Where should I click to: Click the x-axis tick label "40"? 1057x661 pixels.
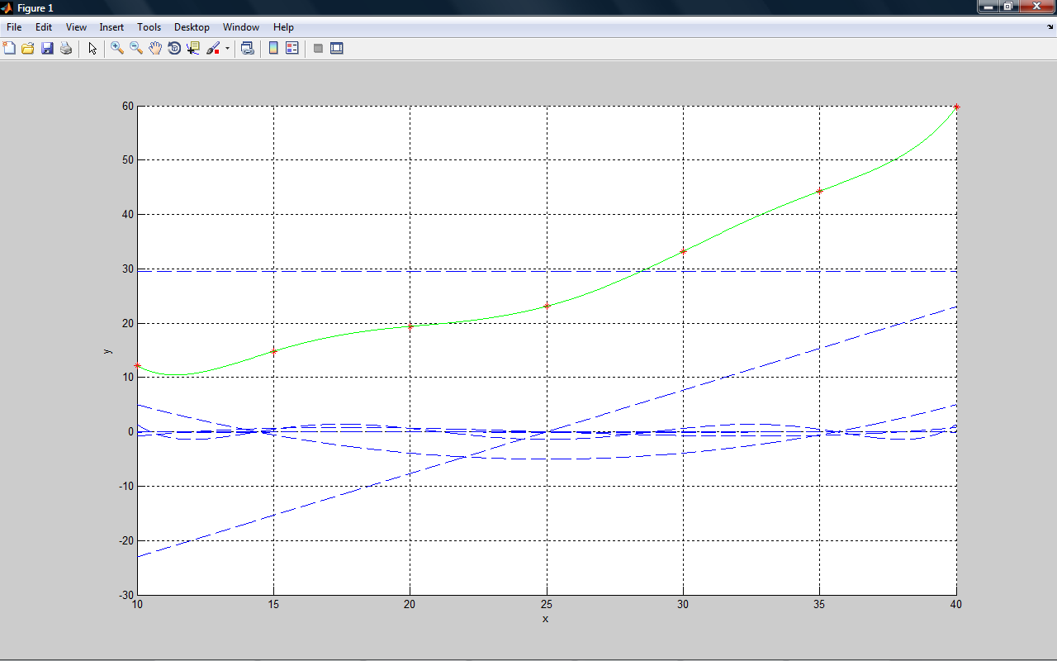pyautogui.click(x=956, y=604)
